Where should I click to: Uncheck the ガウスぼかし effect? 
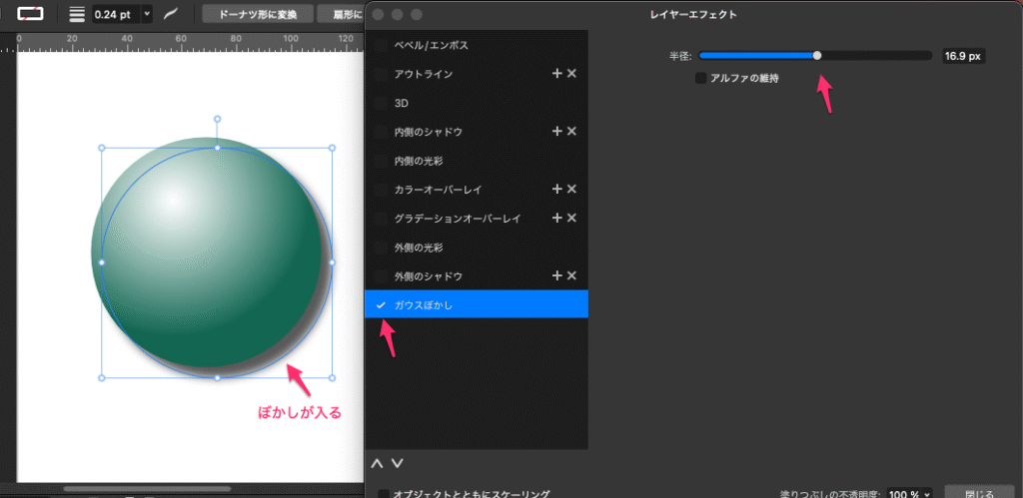(x=381, y=304)
